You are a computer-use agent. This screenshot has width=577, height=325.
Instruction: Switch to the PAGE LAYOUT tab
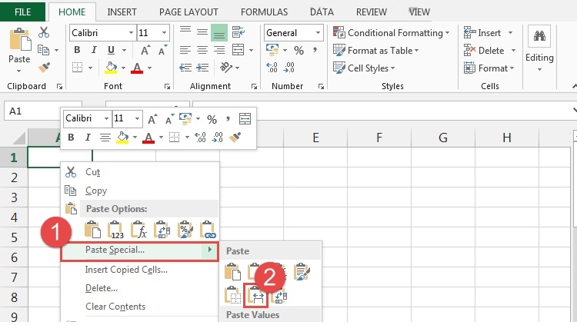tap(188, 12)
